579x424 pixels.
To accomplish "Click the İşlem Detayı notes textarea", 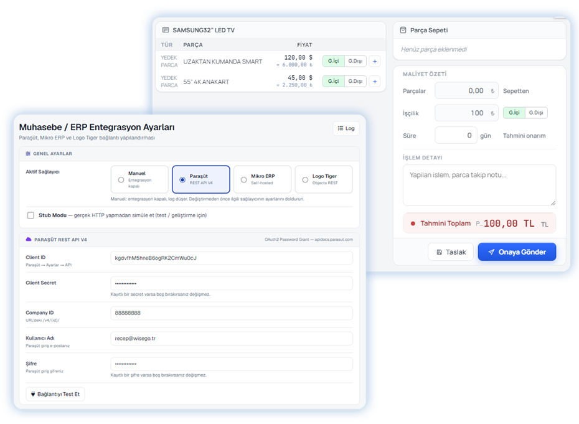I will pyautogui.click(x=479, y=185).
